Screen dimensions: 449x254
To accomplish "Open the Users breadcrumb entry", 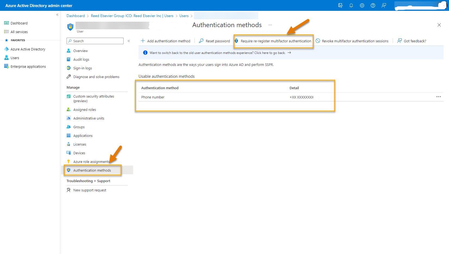I will tap(184, 16).
